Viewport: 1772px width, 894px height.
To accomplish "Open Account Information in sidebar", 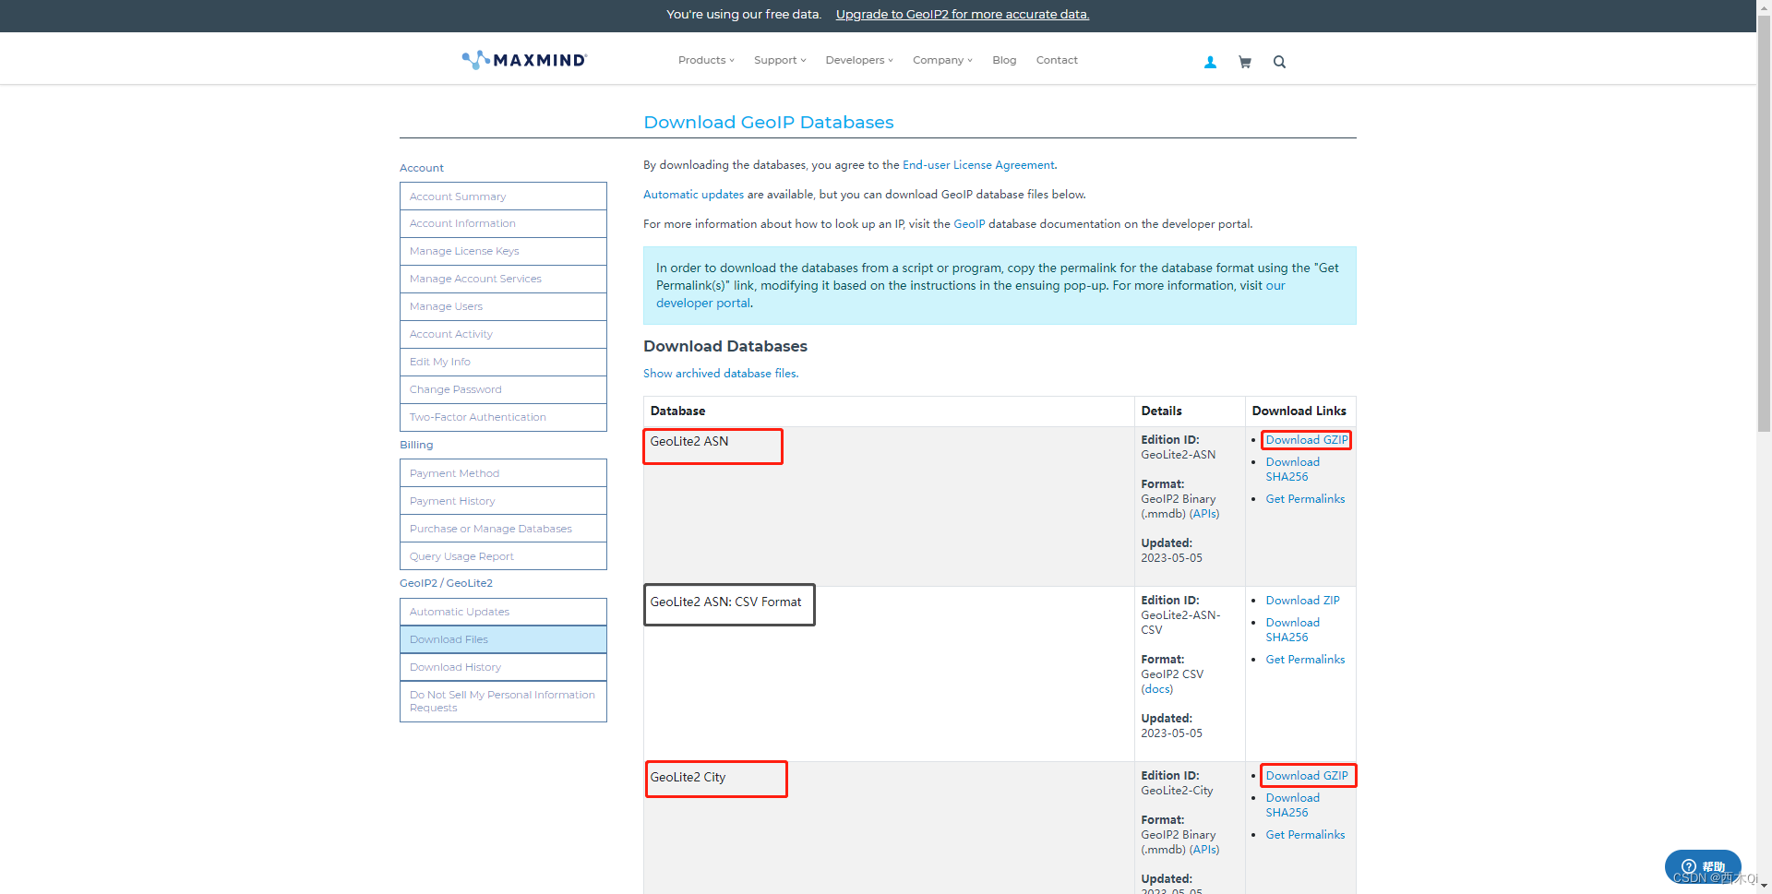I will pyautogui.click(x=503, y=223).
